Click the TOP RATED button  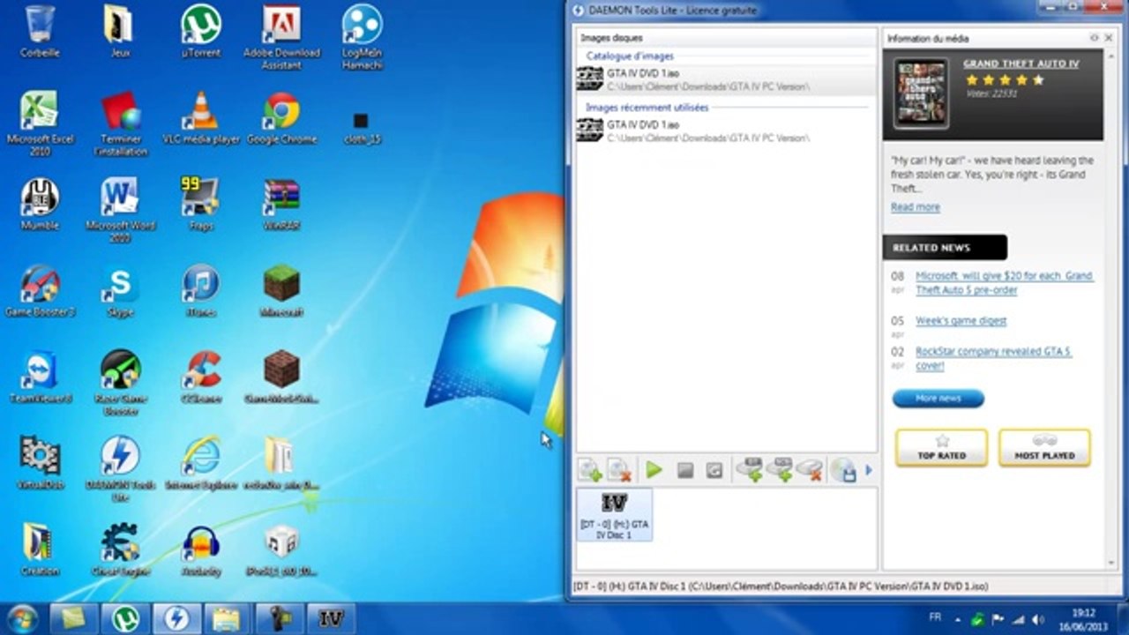(x=941, y=448)
